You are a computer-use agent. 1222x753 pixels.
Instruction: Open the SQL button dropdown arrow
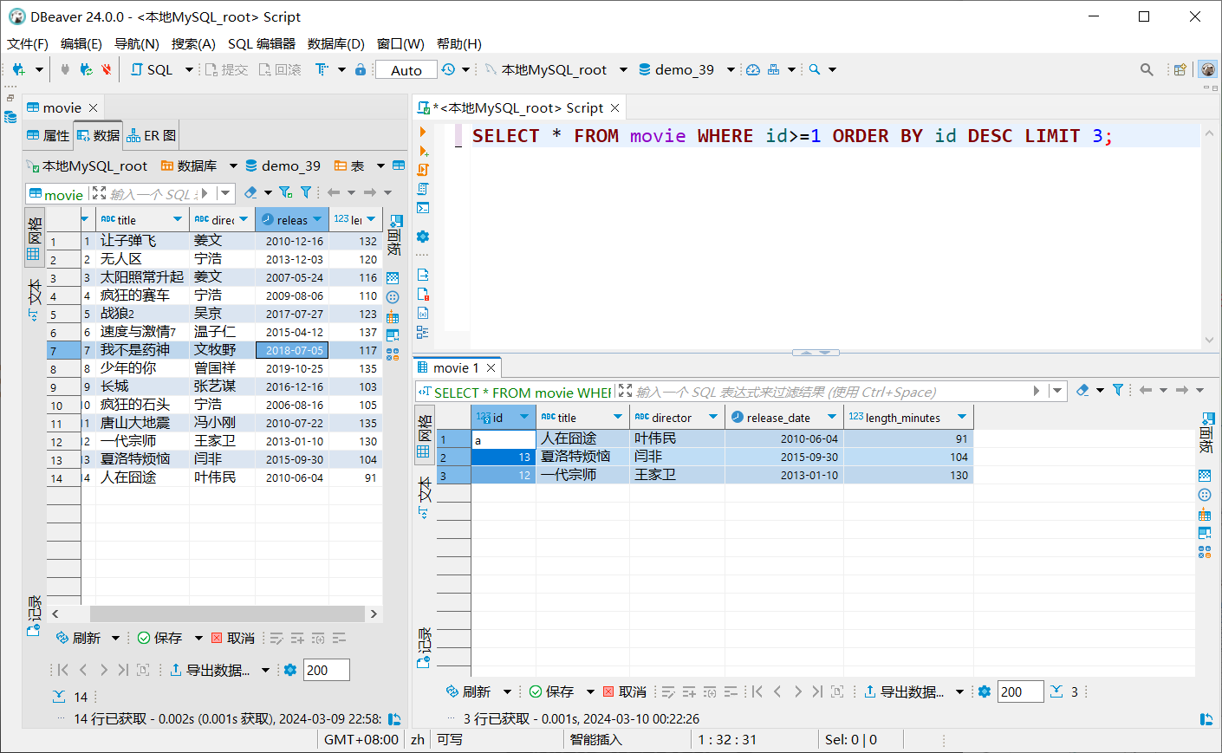coord(189,69)
